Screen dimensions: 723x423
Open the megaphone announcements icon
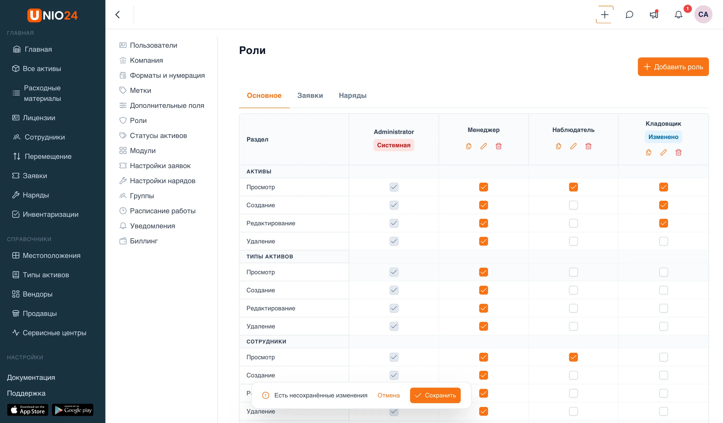click(x=654, y=14)
